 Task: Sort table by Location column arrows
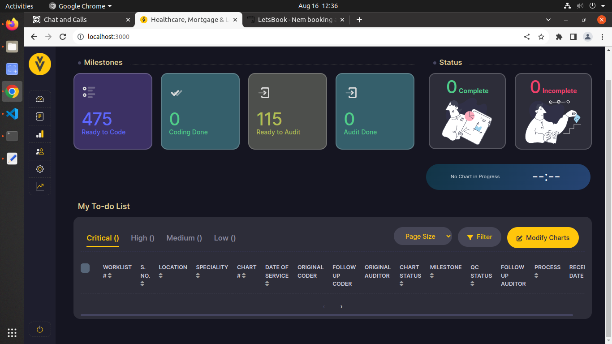coord(161,275)
